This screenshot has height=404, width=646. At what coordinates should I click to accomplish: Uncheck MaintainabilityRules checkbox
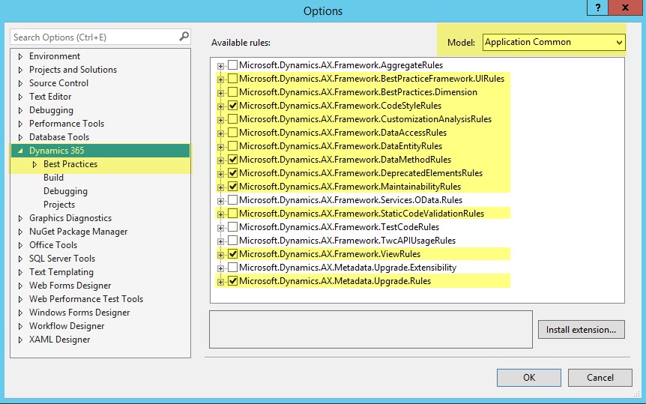pyautogui.click(x=233, y=187)
